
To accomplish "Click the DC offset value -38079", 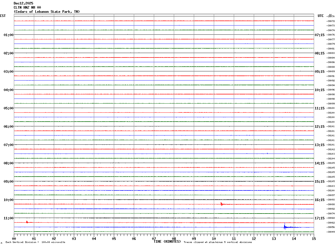I will coord(331,44).
